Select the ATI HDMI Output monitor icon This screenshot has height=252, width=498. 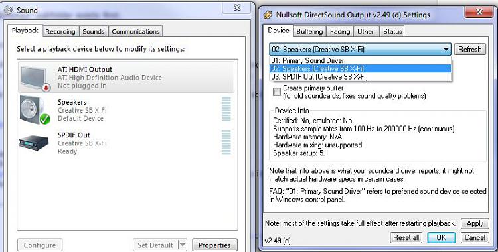[35, 78]
